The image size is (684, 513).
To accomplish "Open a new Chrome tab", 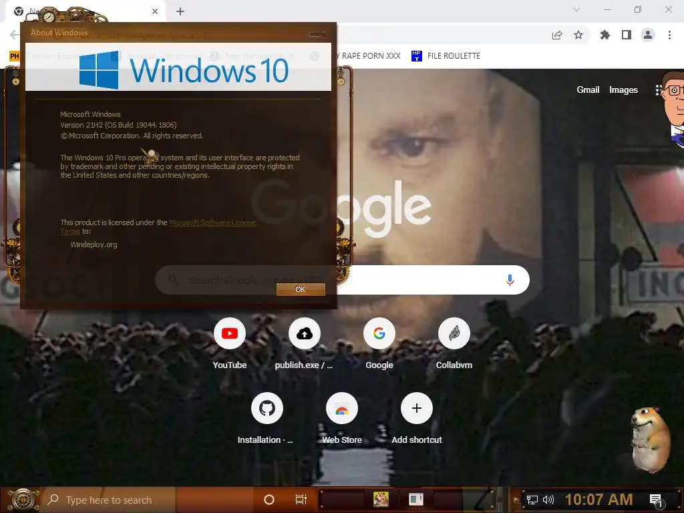I will pos(180,11).
